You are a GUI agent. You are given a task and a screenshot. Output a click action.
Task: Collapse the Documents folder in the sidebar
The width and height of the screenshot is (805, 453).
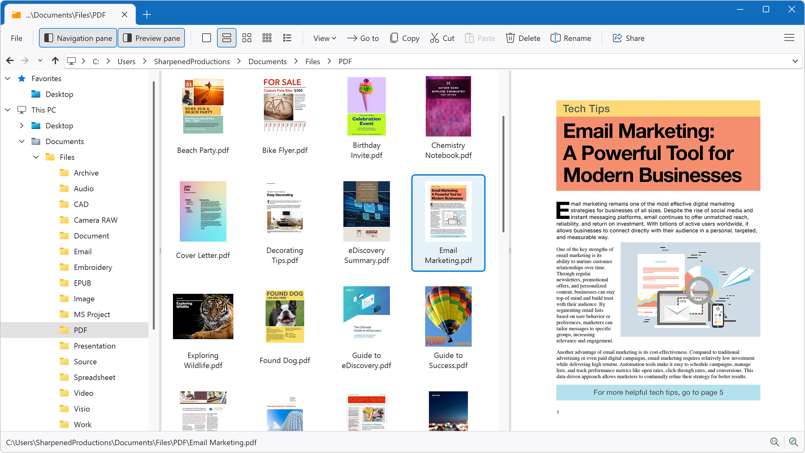click(x=21, y=141)
